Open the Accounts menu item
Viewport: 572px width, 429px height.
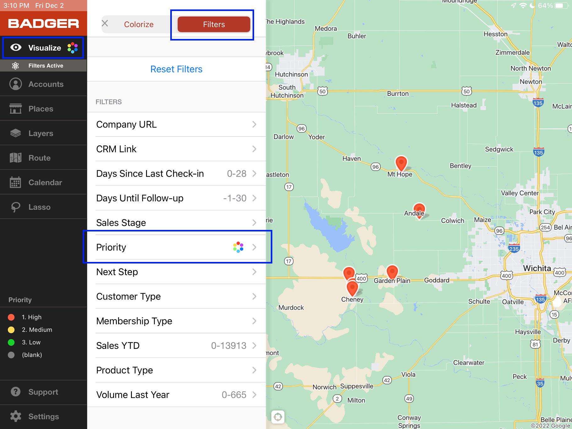(x=44, y=84)
